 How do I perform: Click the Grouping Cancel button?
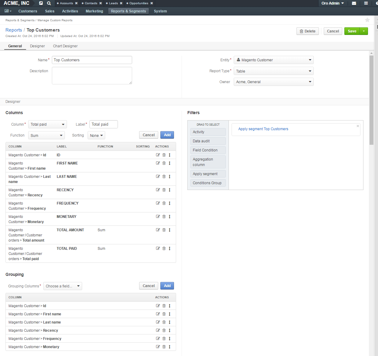point(149,286)
